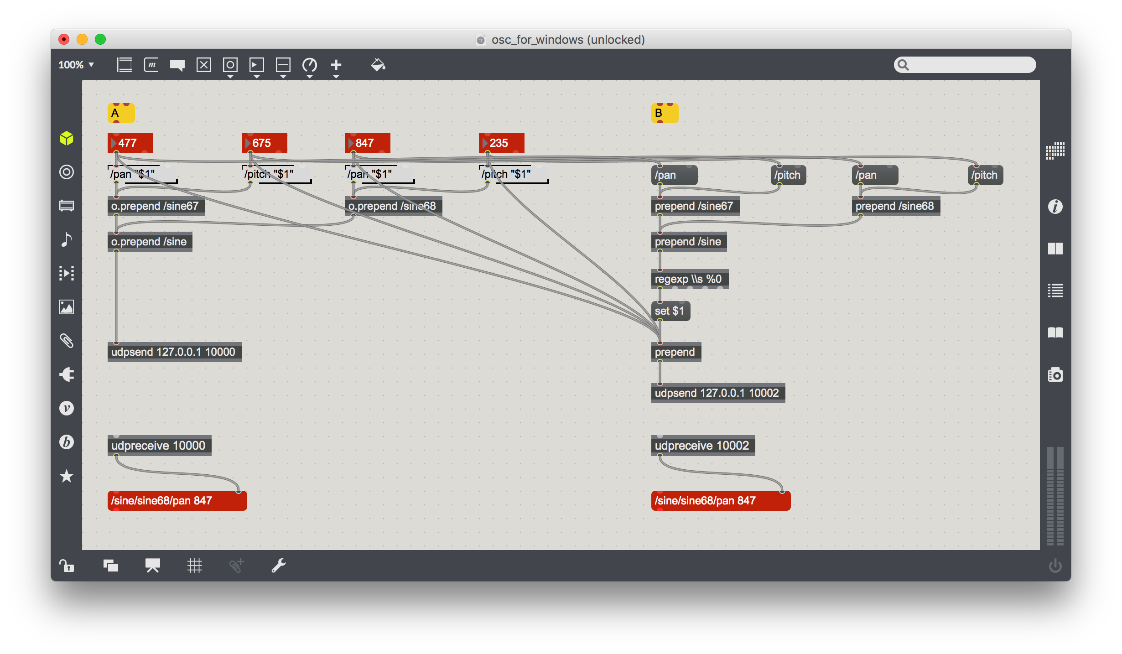Select the udpsend 127.0.0.1 10000 object
The image size is (1122, 654).
(175, 352)
